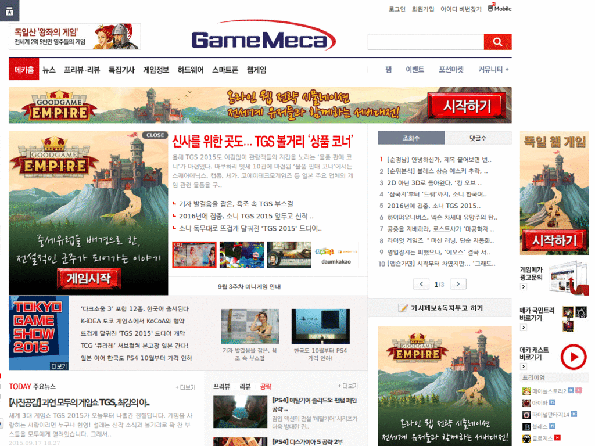The image size is (595, 446).
Task: Open 웹게임 menu item
Action: click(256, 70)
